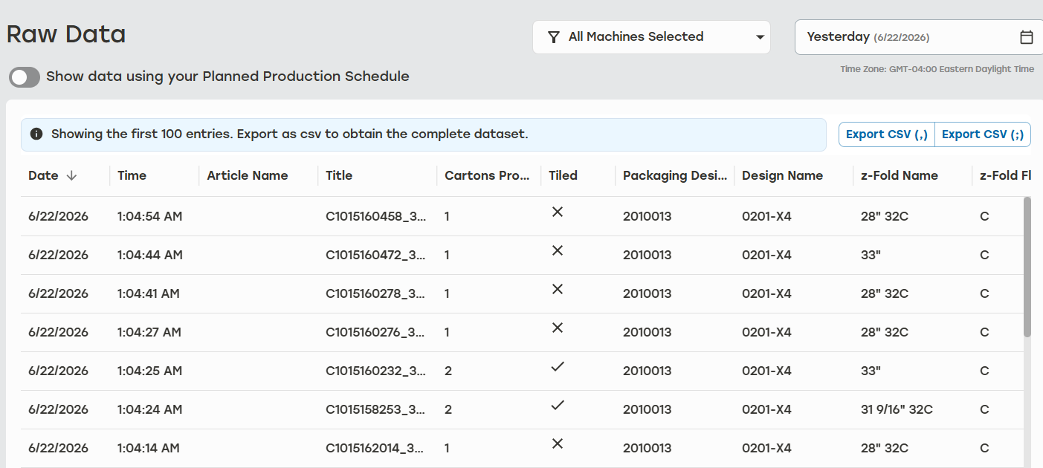Image resolution: width=1043 pixels, height=468 pixels.
Task: Sort by the Design Name column header
Action: (783, 176)
